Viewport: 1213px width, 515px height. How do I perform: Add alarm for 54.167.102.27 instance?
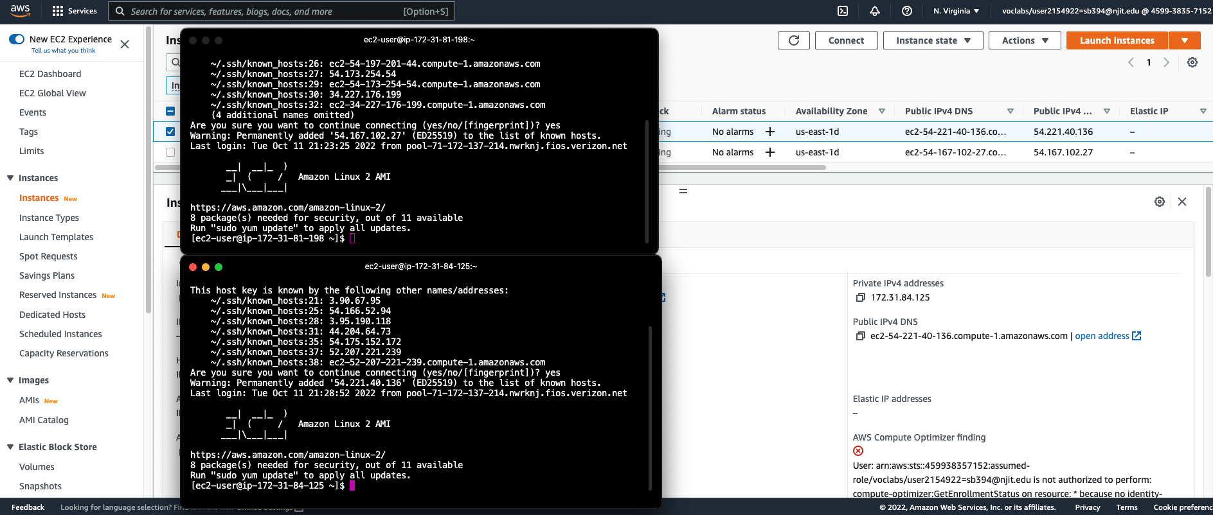point(770,152)
